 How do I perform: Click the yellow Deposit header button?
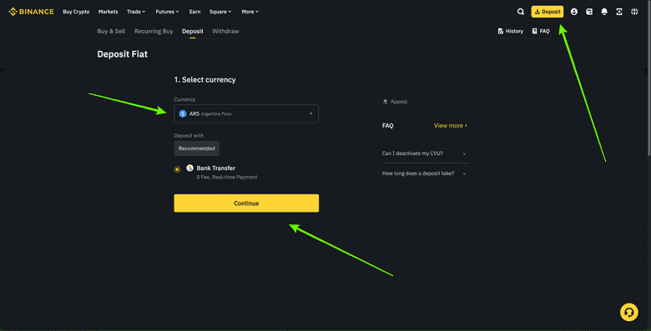[548, 12]
